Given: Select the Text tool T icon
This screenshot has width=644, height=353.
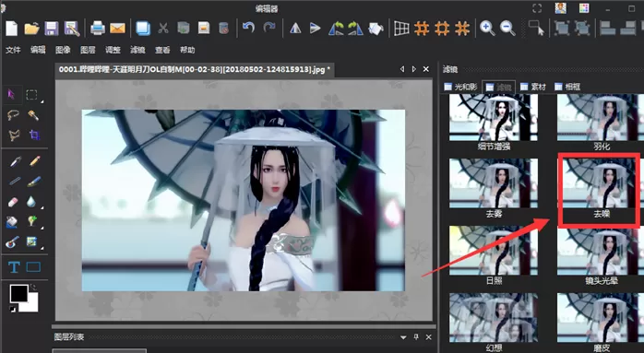Looking at the screenshot, I should tap(14, 267).
